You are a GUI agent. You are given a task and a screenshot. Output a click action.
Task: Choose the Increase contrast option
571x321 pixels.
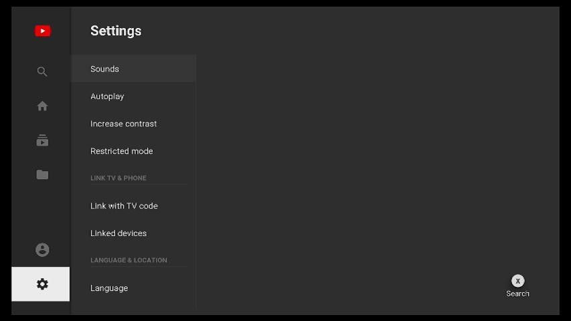point(124,124)
